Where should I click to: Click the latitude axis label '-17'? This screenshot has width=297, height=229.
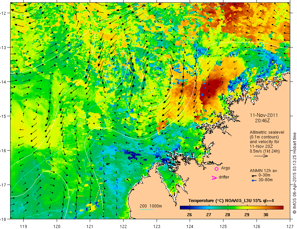pyautogui.click(x=4, y=185)
